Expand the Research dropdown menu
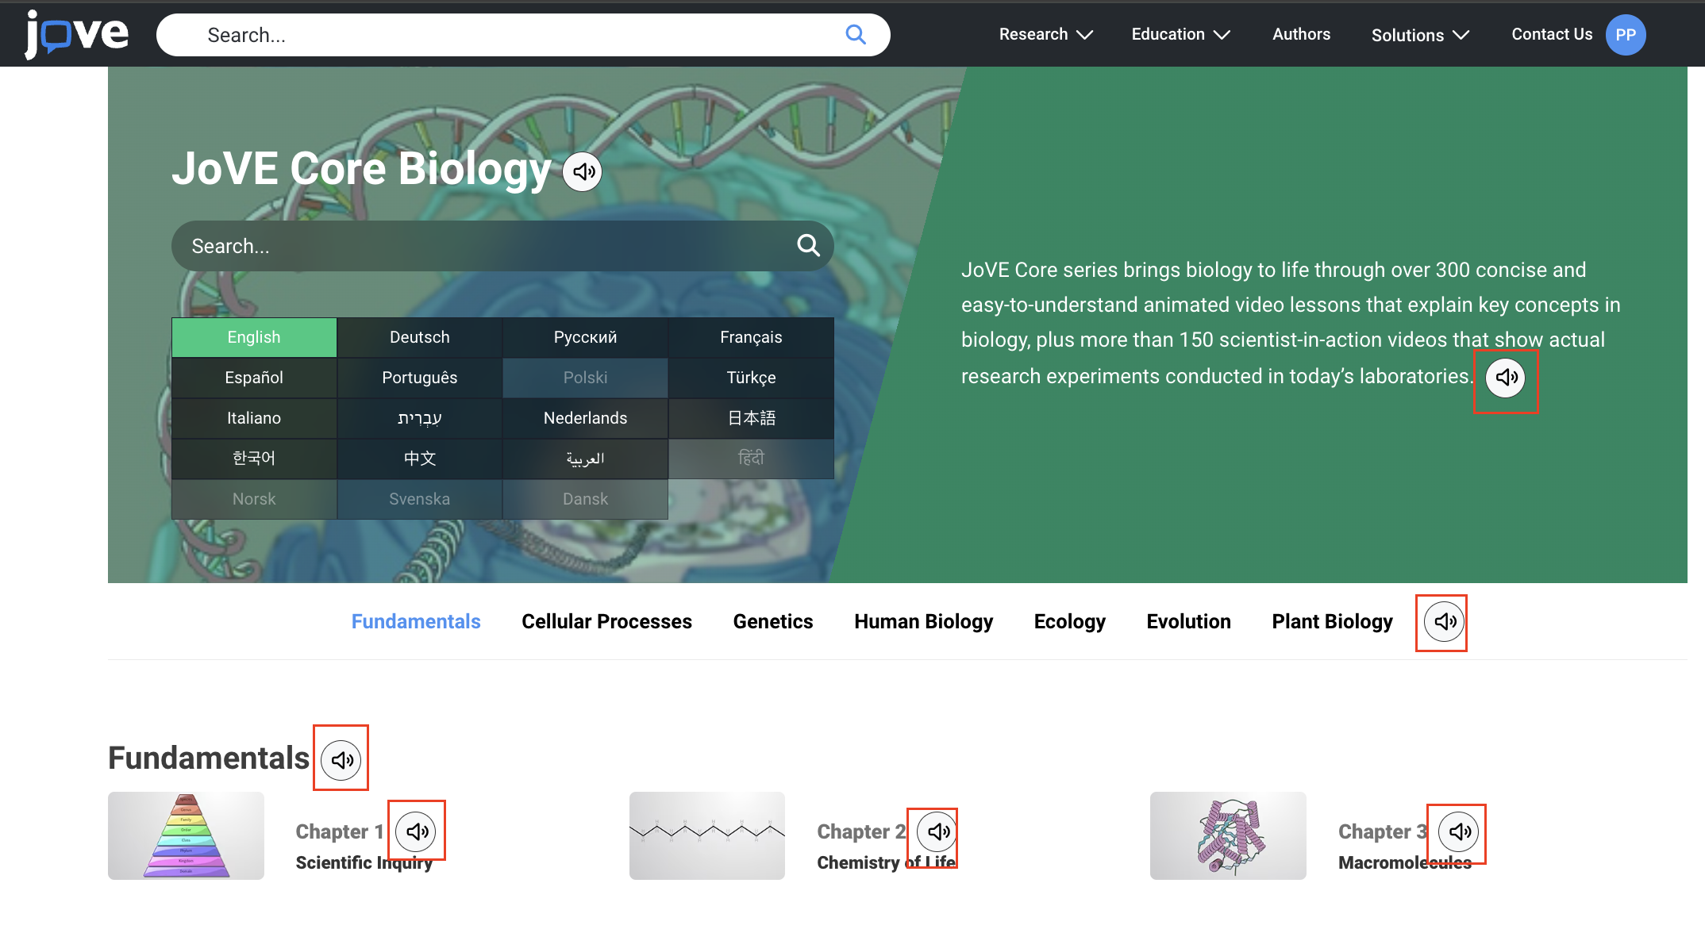Viewport: 1705px width, 933px height. pyautogui.click(x=1045, y=34)
